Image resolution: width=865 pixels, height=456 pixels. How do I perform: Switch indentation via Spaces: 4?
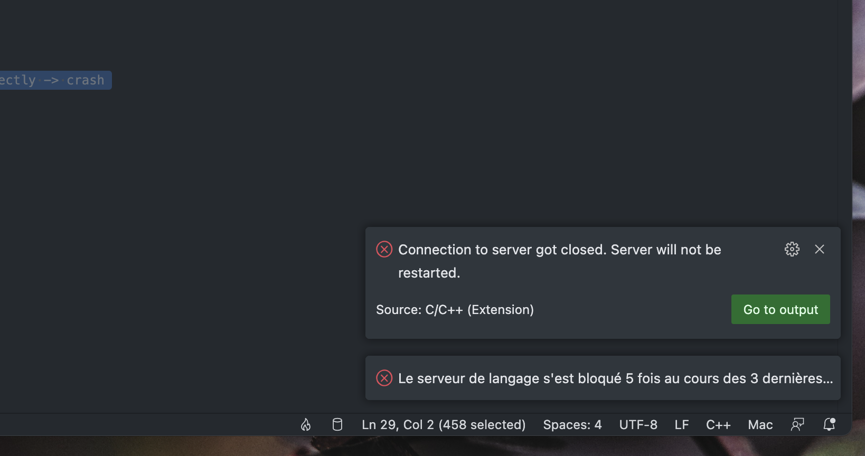[x=572, y=424]
